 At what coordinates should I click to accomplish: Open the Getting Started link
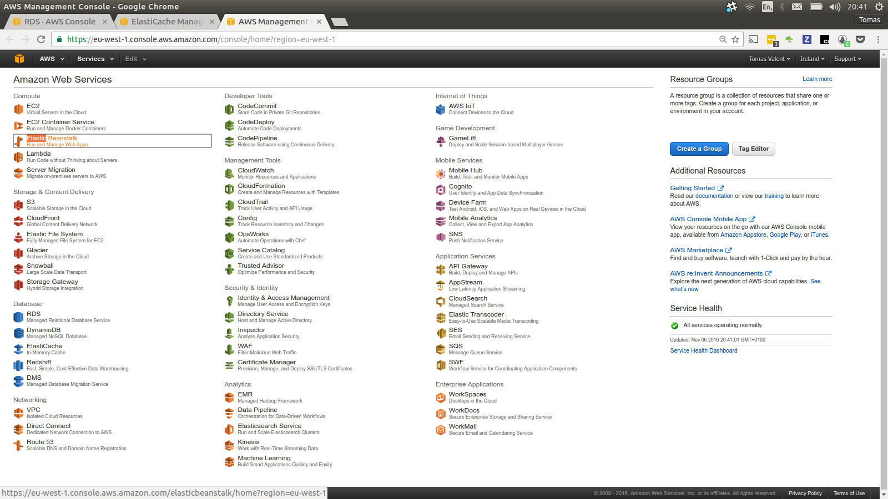(697, 188)
